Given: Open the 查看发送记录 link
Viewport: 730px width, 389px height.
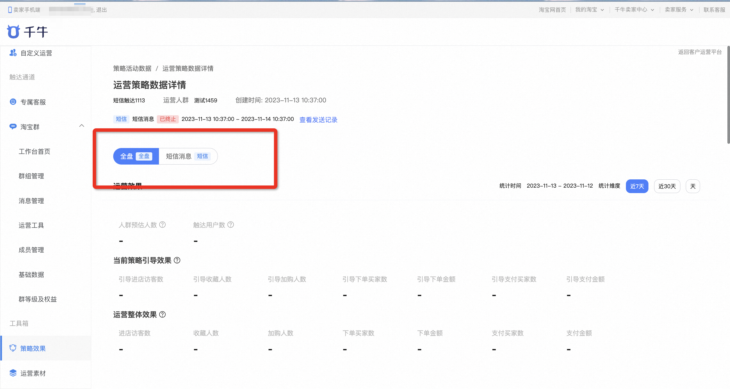Looking at the screenshot, I should point(318,119).
